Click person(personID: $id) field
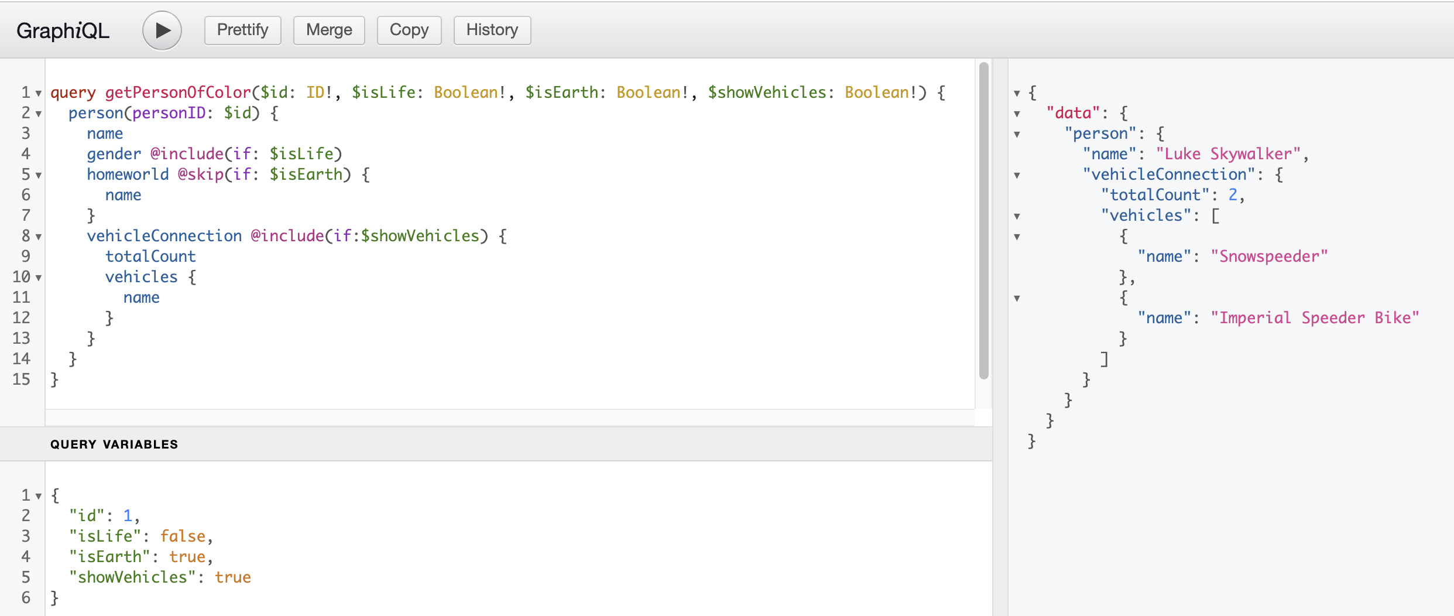Screen dimensions: 1454x616 click(164, 113)
